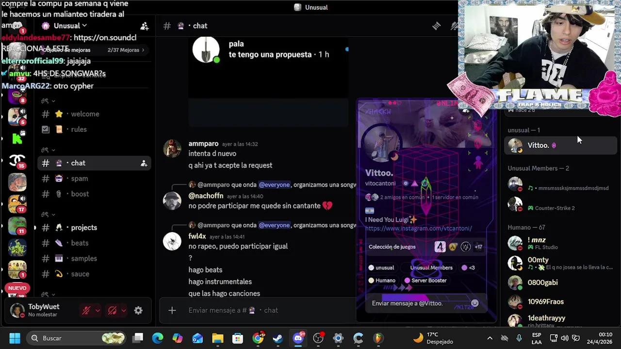Viewport: 621px width, 349px height.
Task: Show +17 more games in collection
Action: [x=478, y=247]
